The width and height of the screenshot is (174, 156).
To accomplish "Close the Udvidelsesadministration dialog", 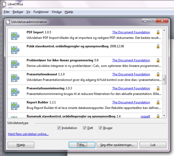I will 162,21.
